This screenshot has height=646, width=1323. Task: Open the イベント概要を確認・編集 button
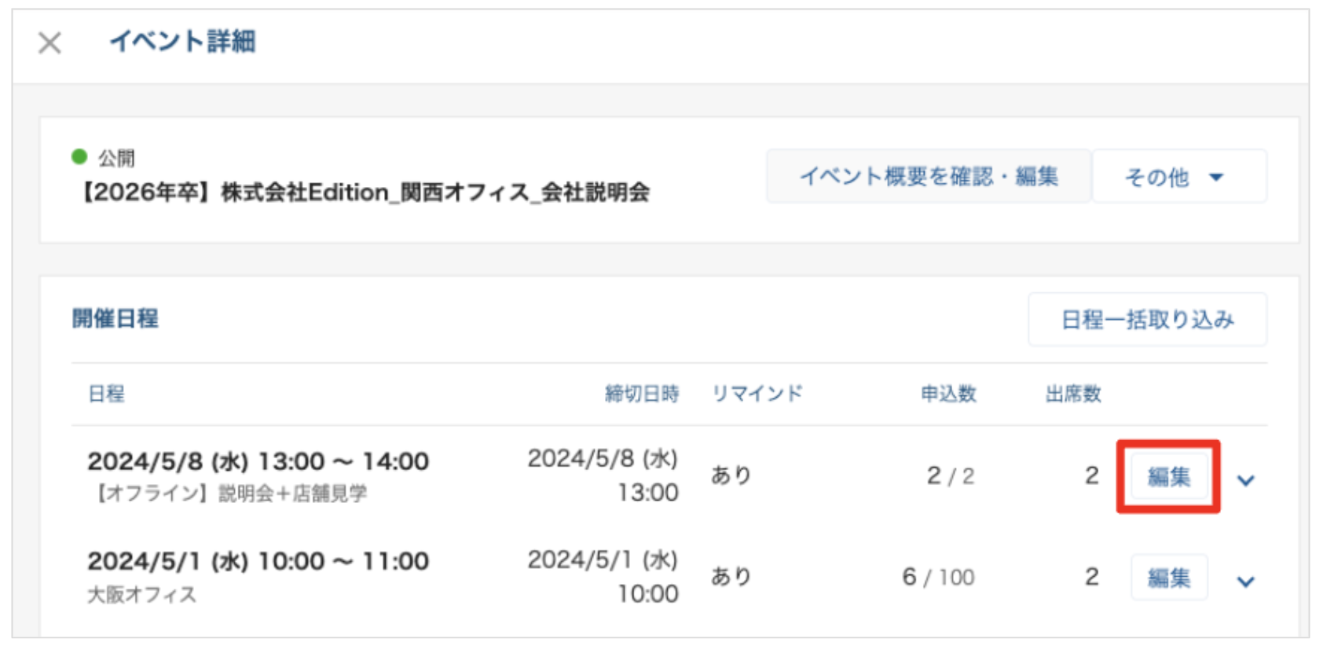click(928, 177)
